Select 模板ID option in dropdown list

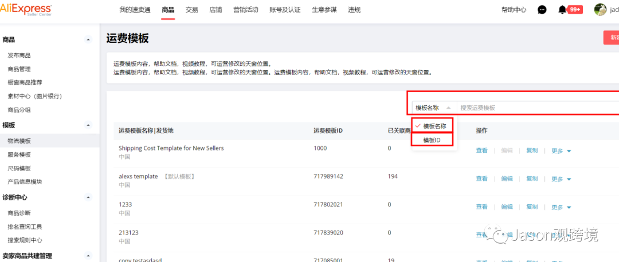click(x=432, y=140)
